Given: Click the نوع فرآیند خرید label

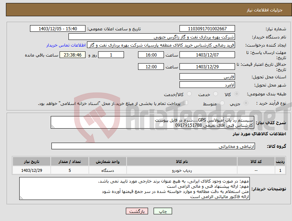Looking at the screenshot, I should (x=271, y=103).
